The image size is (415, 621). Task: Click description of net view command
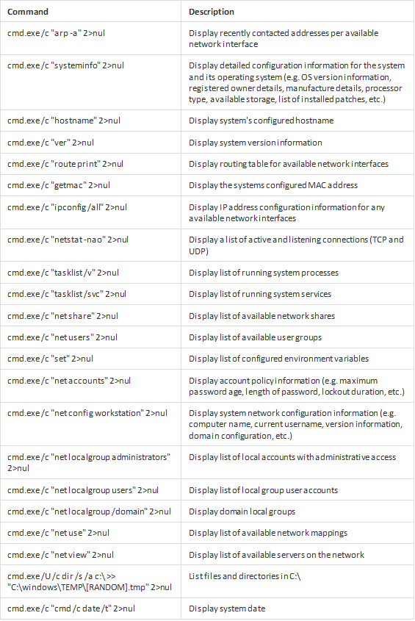[276, 554]
